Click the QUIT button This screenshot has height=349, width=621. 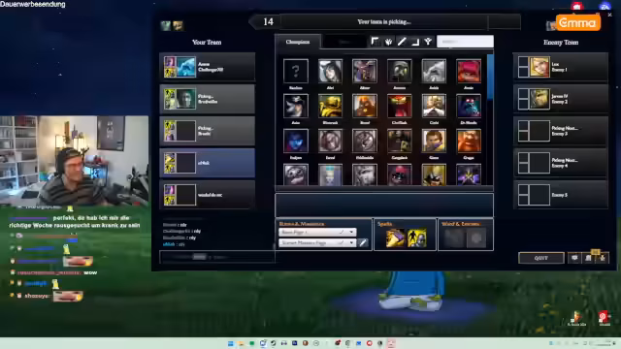tap(541, 258)
